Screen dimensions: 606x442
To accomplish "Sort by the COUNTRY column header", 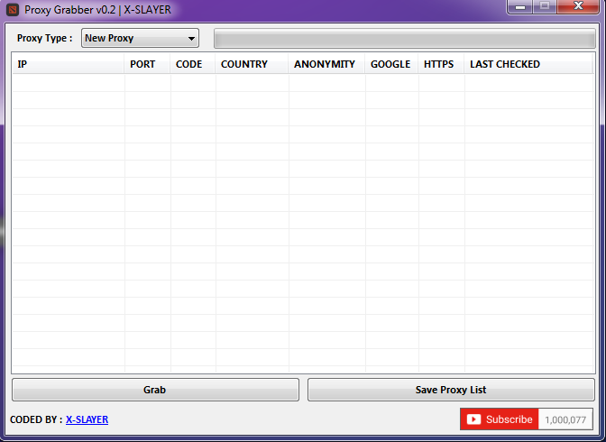I will coord(252,64).
